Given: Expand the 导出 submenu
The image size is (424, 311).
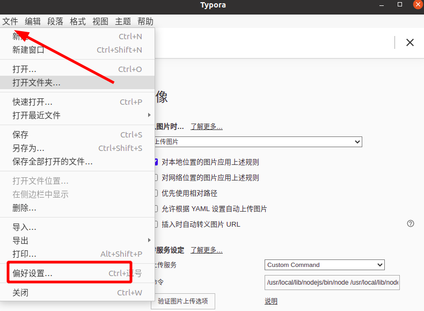Looking at the screenshot, I should pos(77,240).
